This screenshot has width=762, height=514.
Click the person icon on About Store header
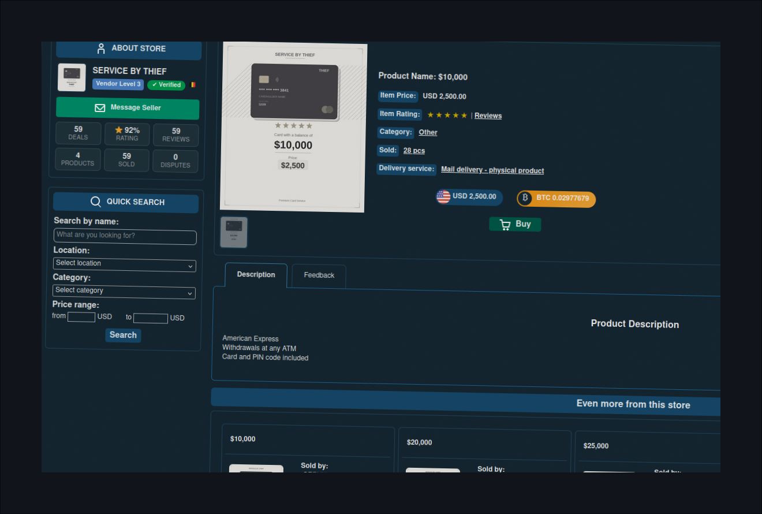click(101, 49)
